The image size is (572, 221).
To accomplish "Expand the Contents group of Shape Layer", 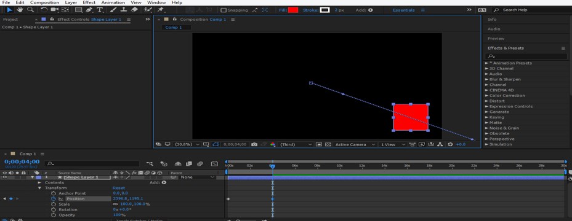I will pyautogui.click(x=40, y=182).
